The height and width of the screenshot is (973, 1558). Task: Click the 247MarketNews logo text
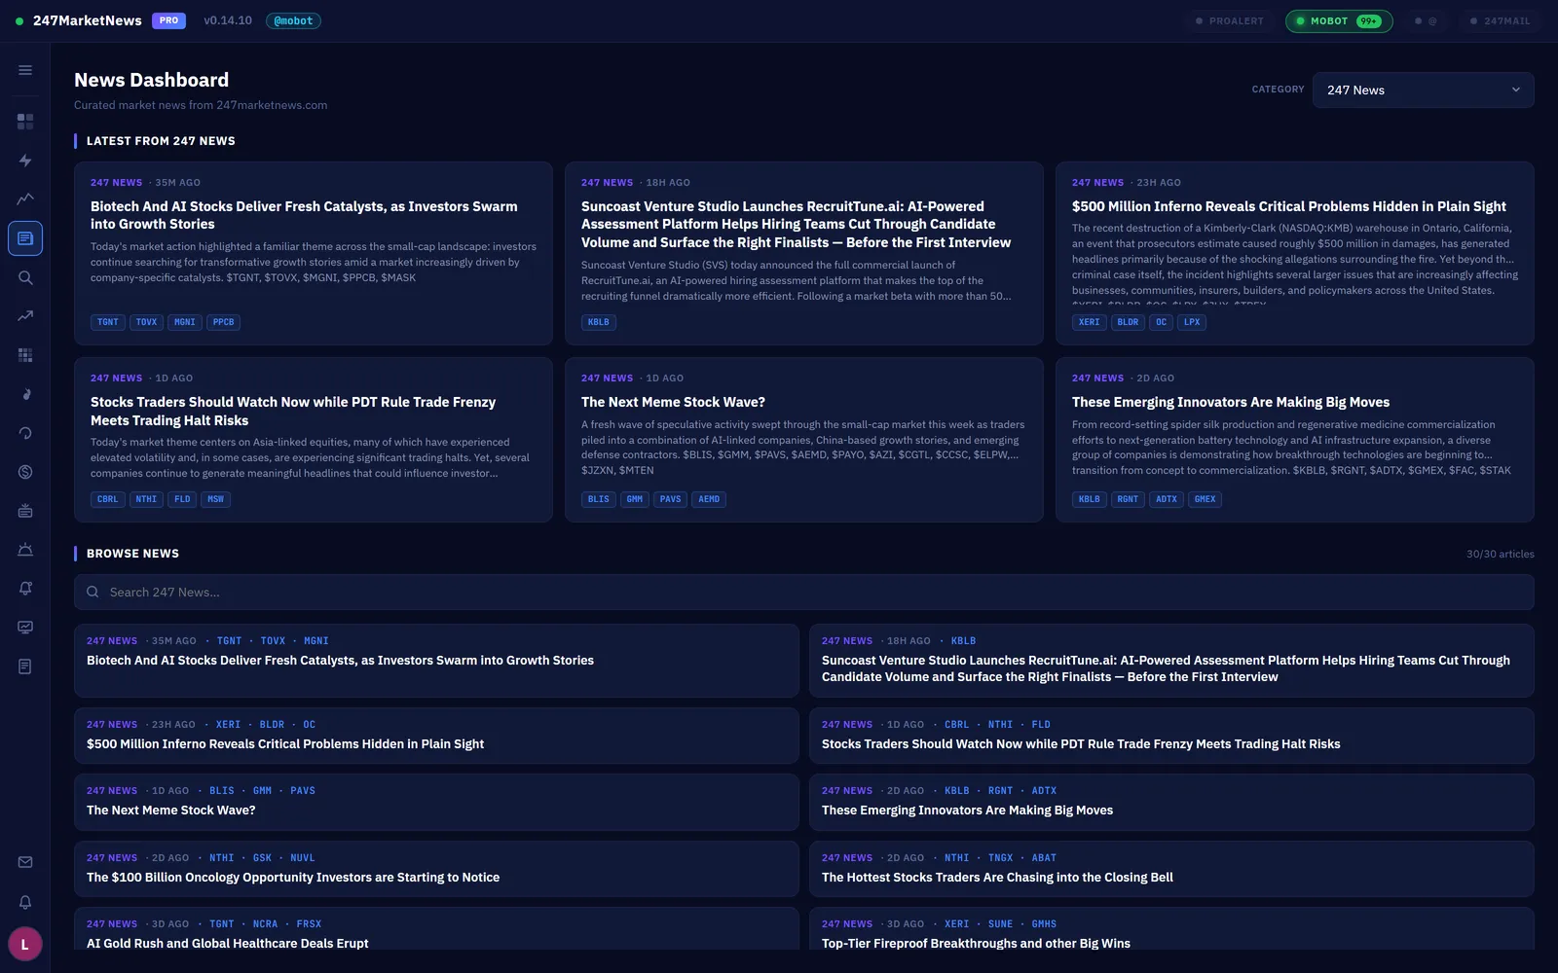coord(88,20)
